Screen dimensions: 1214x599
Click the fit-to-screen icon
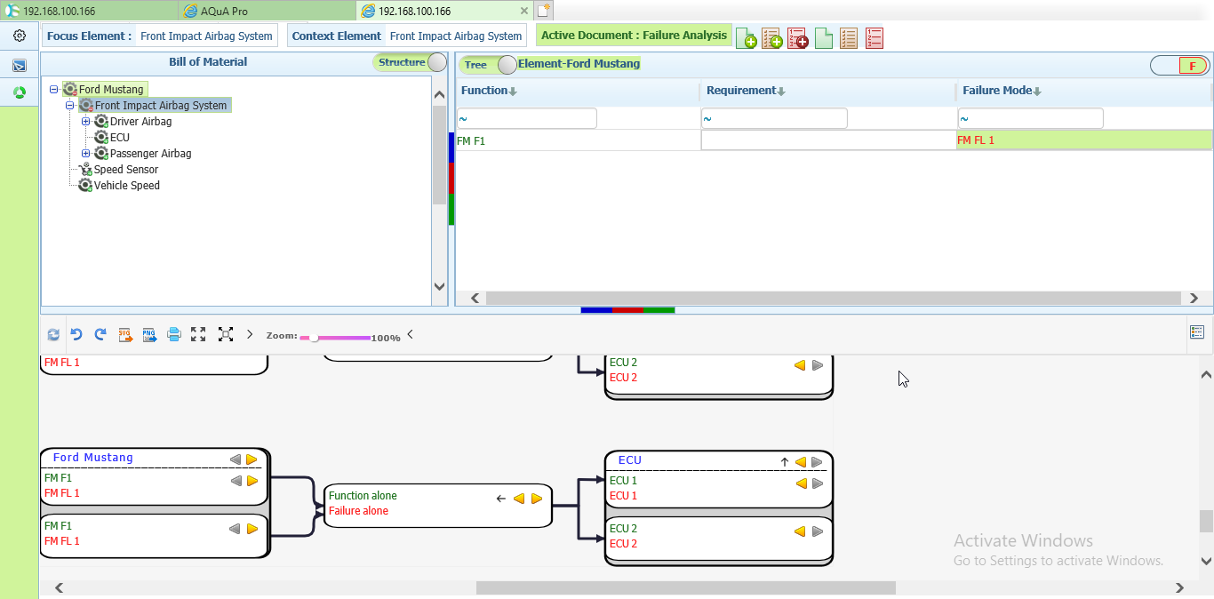226,334
